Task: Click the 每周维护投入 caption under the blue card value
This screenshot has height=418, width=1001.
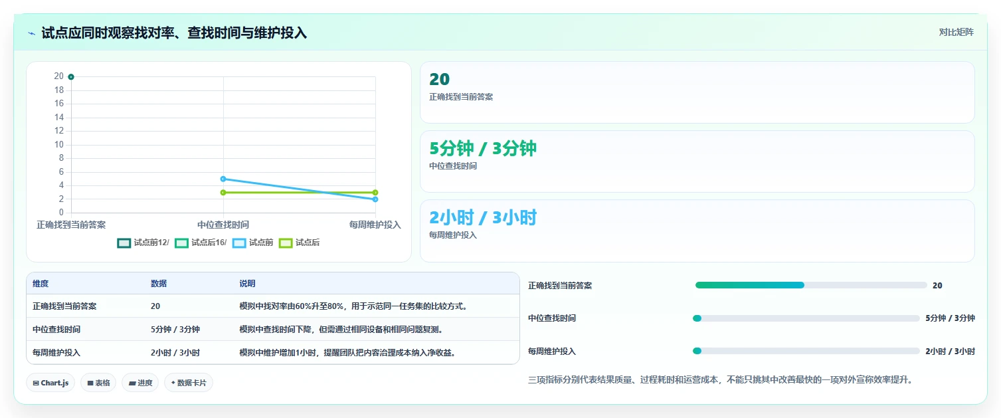Action: point(453,235)
